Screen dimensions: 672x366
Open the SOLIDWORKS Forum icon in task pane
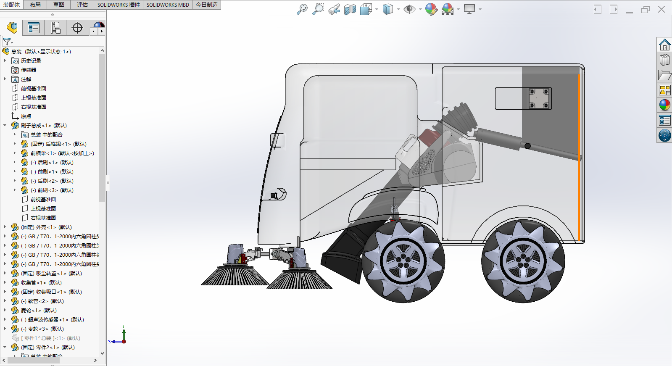tap(664, 135)
